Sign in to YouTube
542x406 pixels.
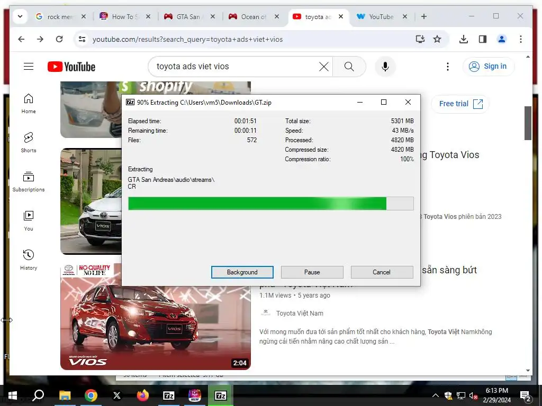489,66
